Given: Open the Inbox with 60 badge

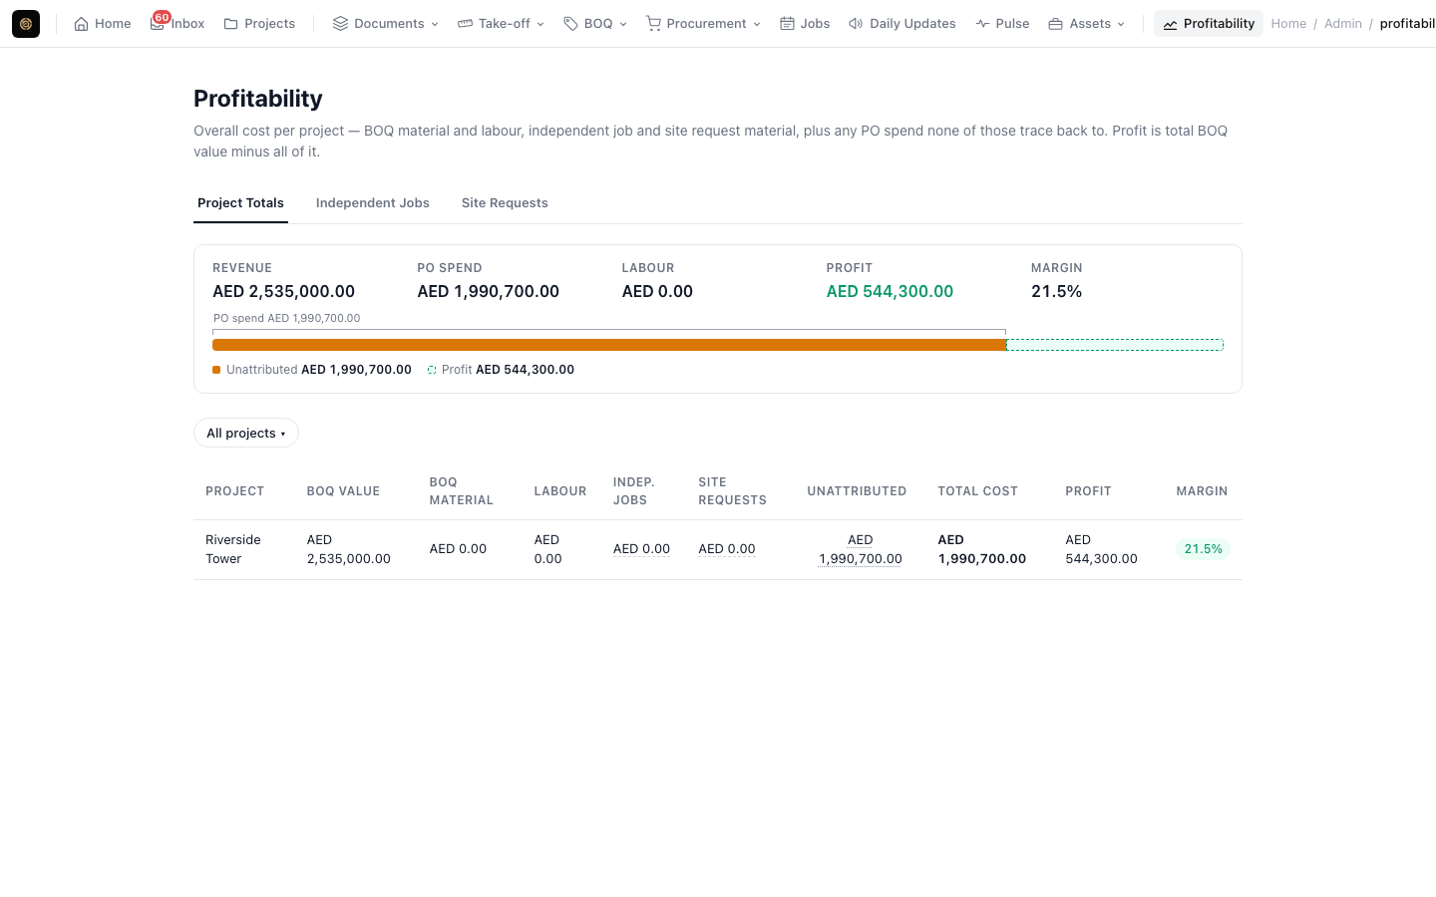Looking at the screenshot, I should click(x=178, y=23).
